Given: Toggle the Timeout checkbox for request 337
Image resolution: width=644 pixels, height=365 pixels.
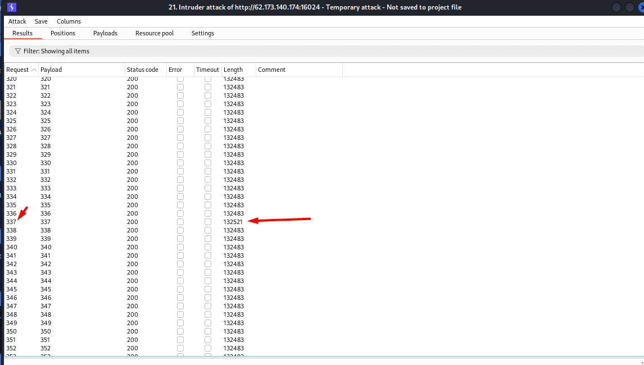Looking at the screenshot, I should [208, 222].
